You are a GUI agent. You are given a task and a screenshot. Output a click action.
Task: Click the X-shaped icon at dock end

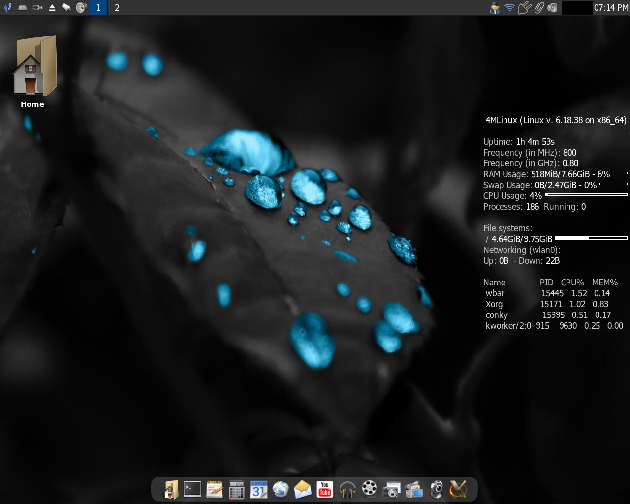(x=458, y=490)
